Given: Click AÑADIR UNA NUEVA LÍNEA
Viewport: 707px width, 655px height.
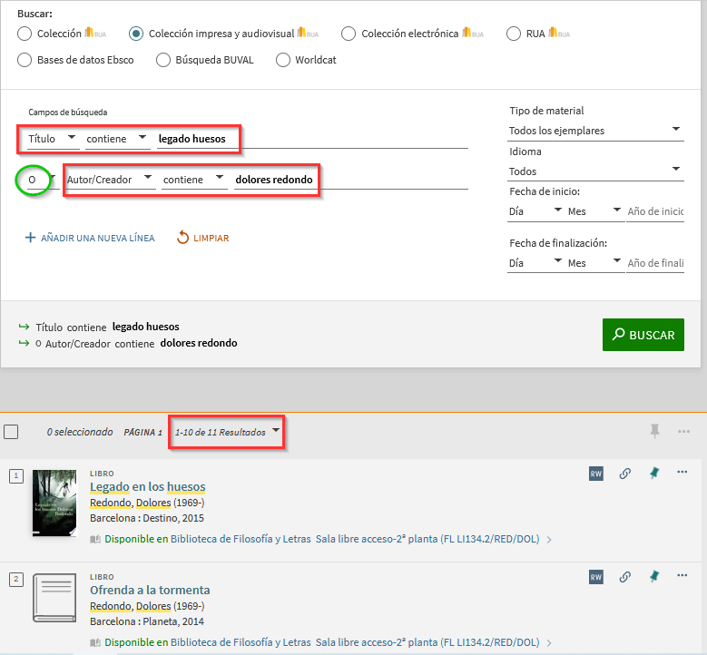Looking at the screenshot, I should coord(90,238).
